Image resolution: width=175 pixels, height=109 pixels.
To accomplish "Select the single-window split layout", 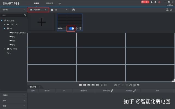I will pos(80,85).
